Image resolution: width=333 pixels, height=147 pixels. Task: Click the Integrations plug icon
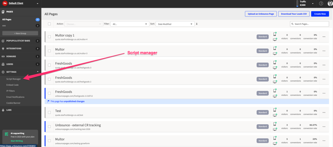click(x=3, y=48)
